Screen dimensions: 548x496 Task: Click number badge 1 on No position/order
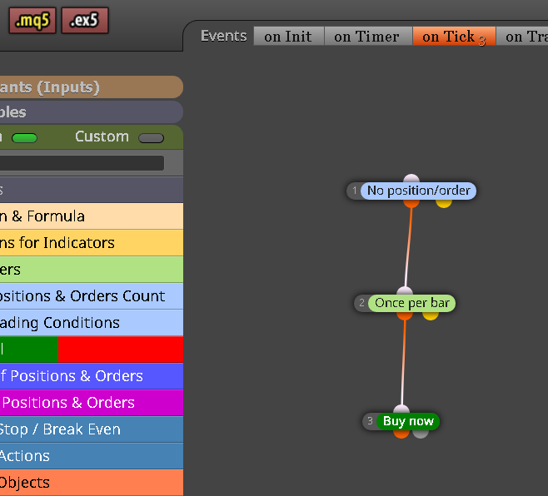[x=355, y=191]
